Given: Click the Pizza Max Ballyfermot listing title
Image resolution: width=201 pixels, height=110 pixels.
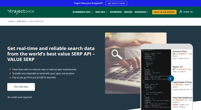Looking at the screenshot, I should [182, 98].
